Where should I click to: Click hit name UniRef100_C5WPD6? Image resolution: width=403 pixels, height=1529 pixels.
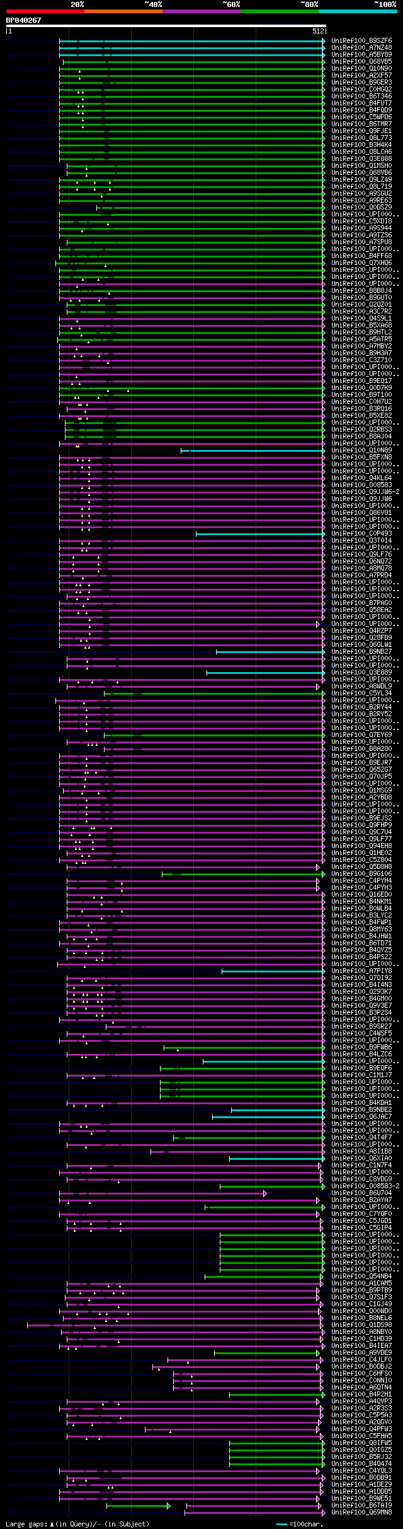(361, 117)
